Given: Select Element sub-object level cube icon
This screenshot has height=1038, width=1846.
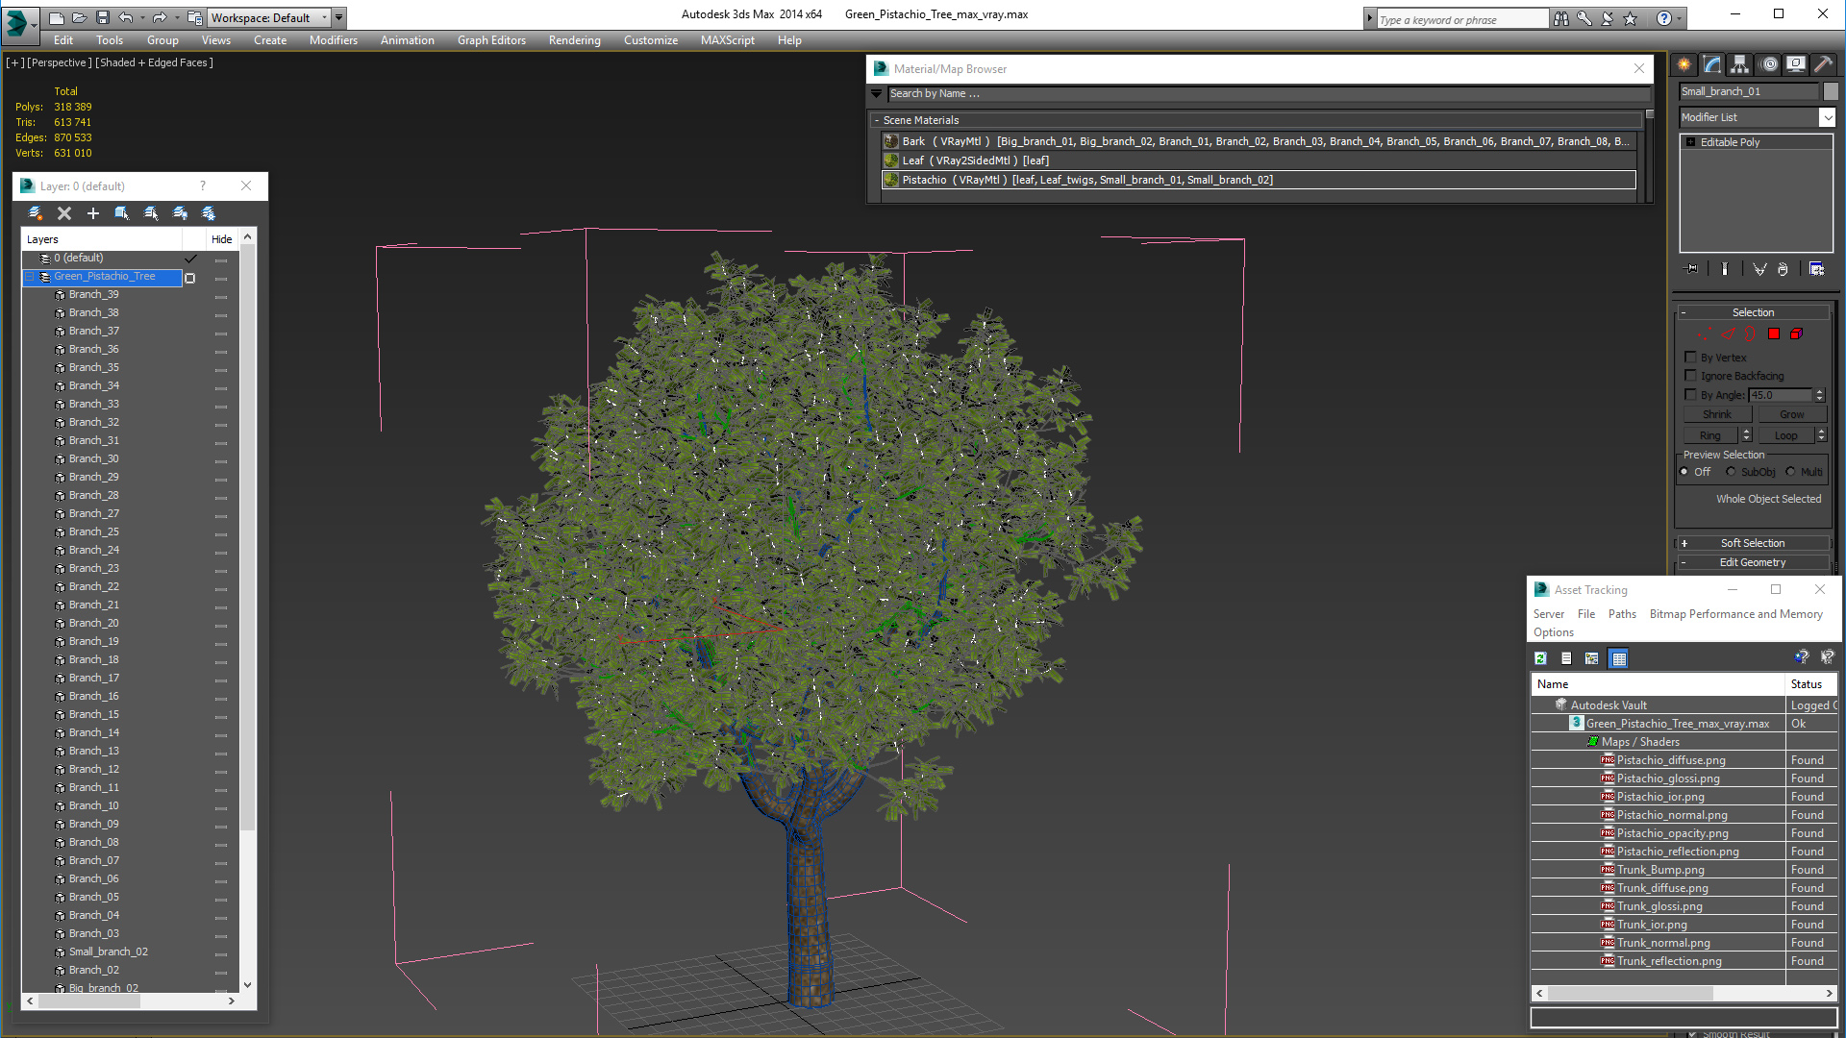Looking at the screenshot, I should click(x=1796, y=334).
